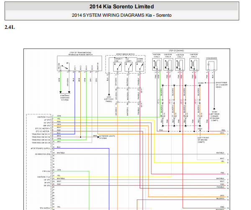Click the 'IGNITION CYL2' pin label

(x=44, y=117)
